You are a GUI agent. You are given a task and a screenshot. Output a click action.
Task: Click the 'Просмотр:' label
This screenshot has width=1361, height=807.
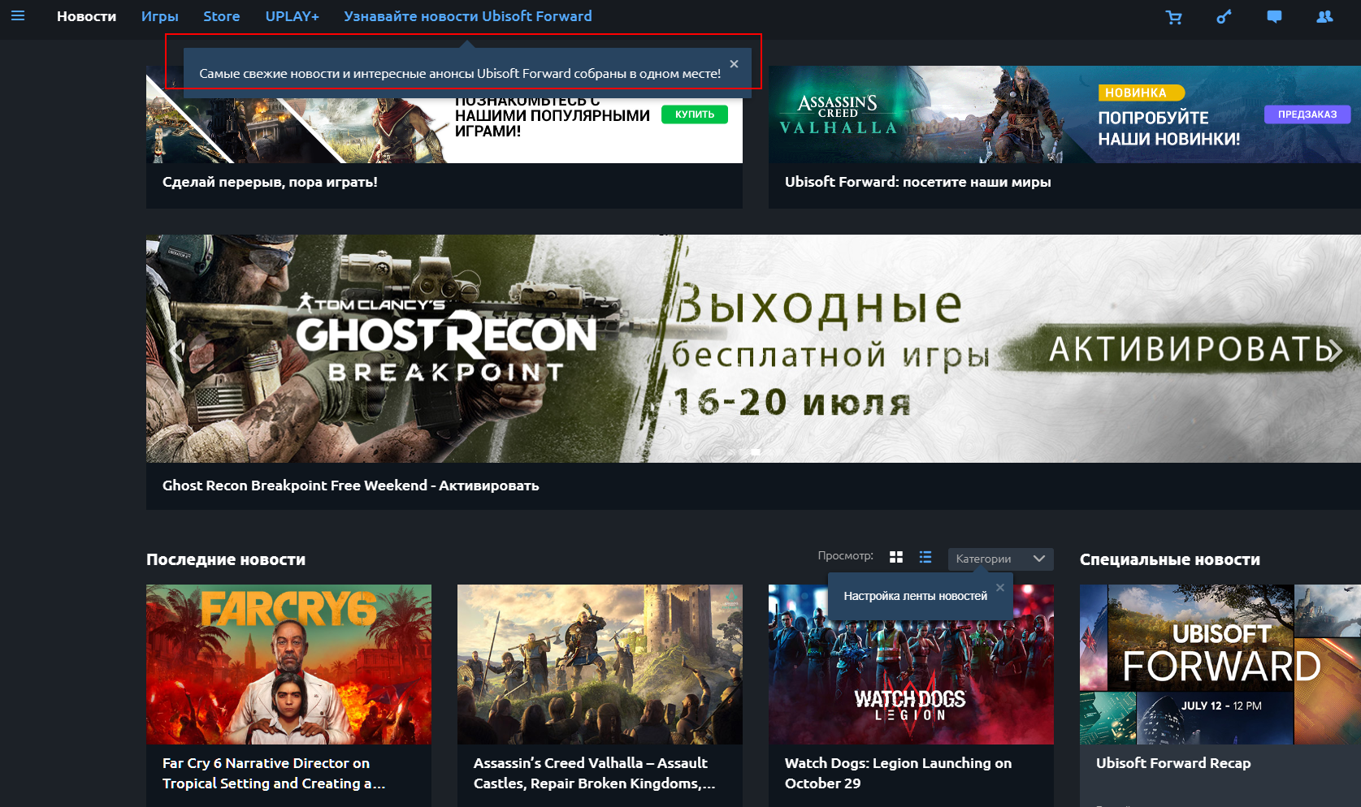[845, 556]
